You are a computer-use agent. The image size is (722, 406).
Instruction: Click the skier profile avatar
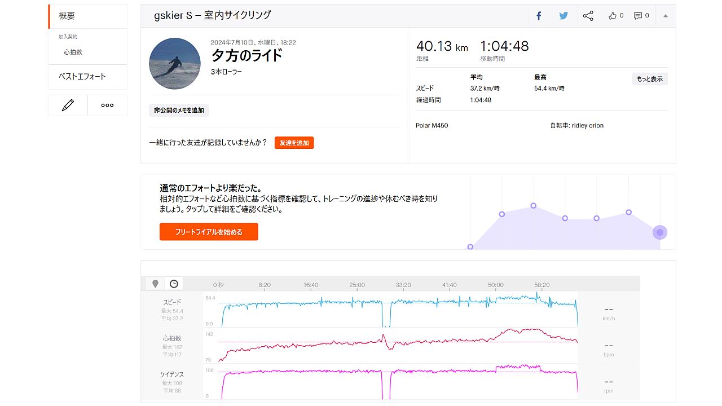point(175,64)
